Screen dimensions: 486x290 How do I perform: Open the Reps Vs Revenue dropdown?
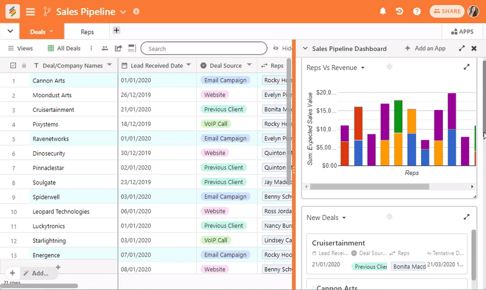tap(363, 67)
